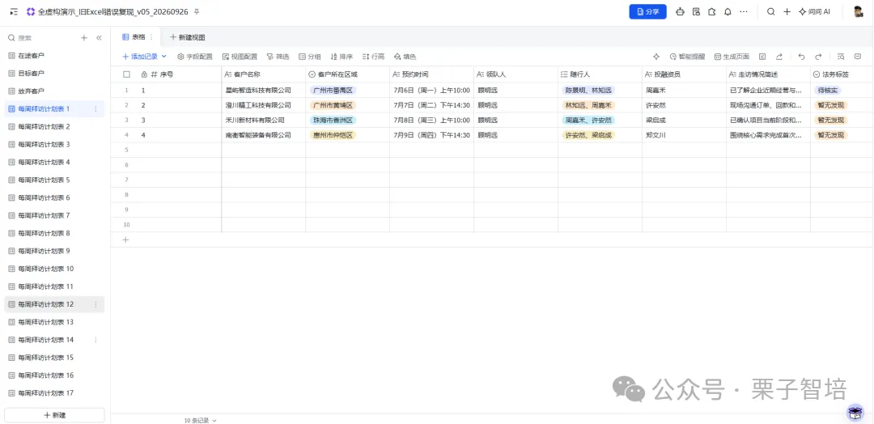Expand the 添加记录 dropdown arrow
The height and width of the screenshot is (424, 874).
pyautogui.click(x=163, y=57)
